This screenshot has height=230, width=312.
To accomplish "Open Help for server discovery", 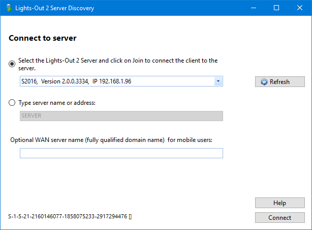I will point(279,203).
